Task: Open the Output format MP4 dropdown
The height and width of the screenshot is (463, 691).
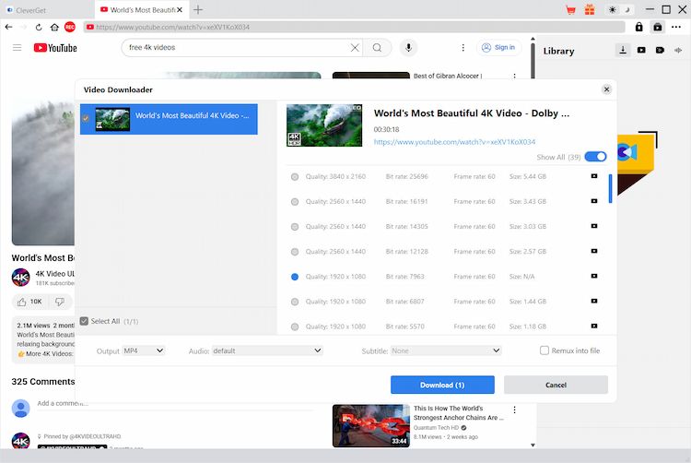Action: [144, 350]
